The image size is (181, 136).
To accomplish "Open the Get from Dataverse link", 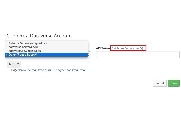I will tap(127, 48).
